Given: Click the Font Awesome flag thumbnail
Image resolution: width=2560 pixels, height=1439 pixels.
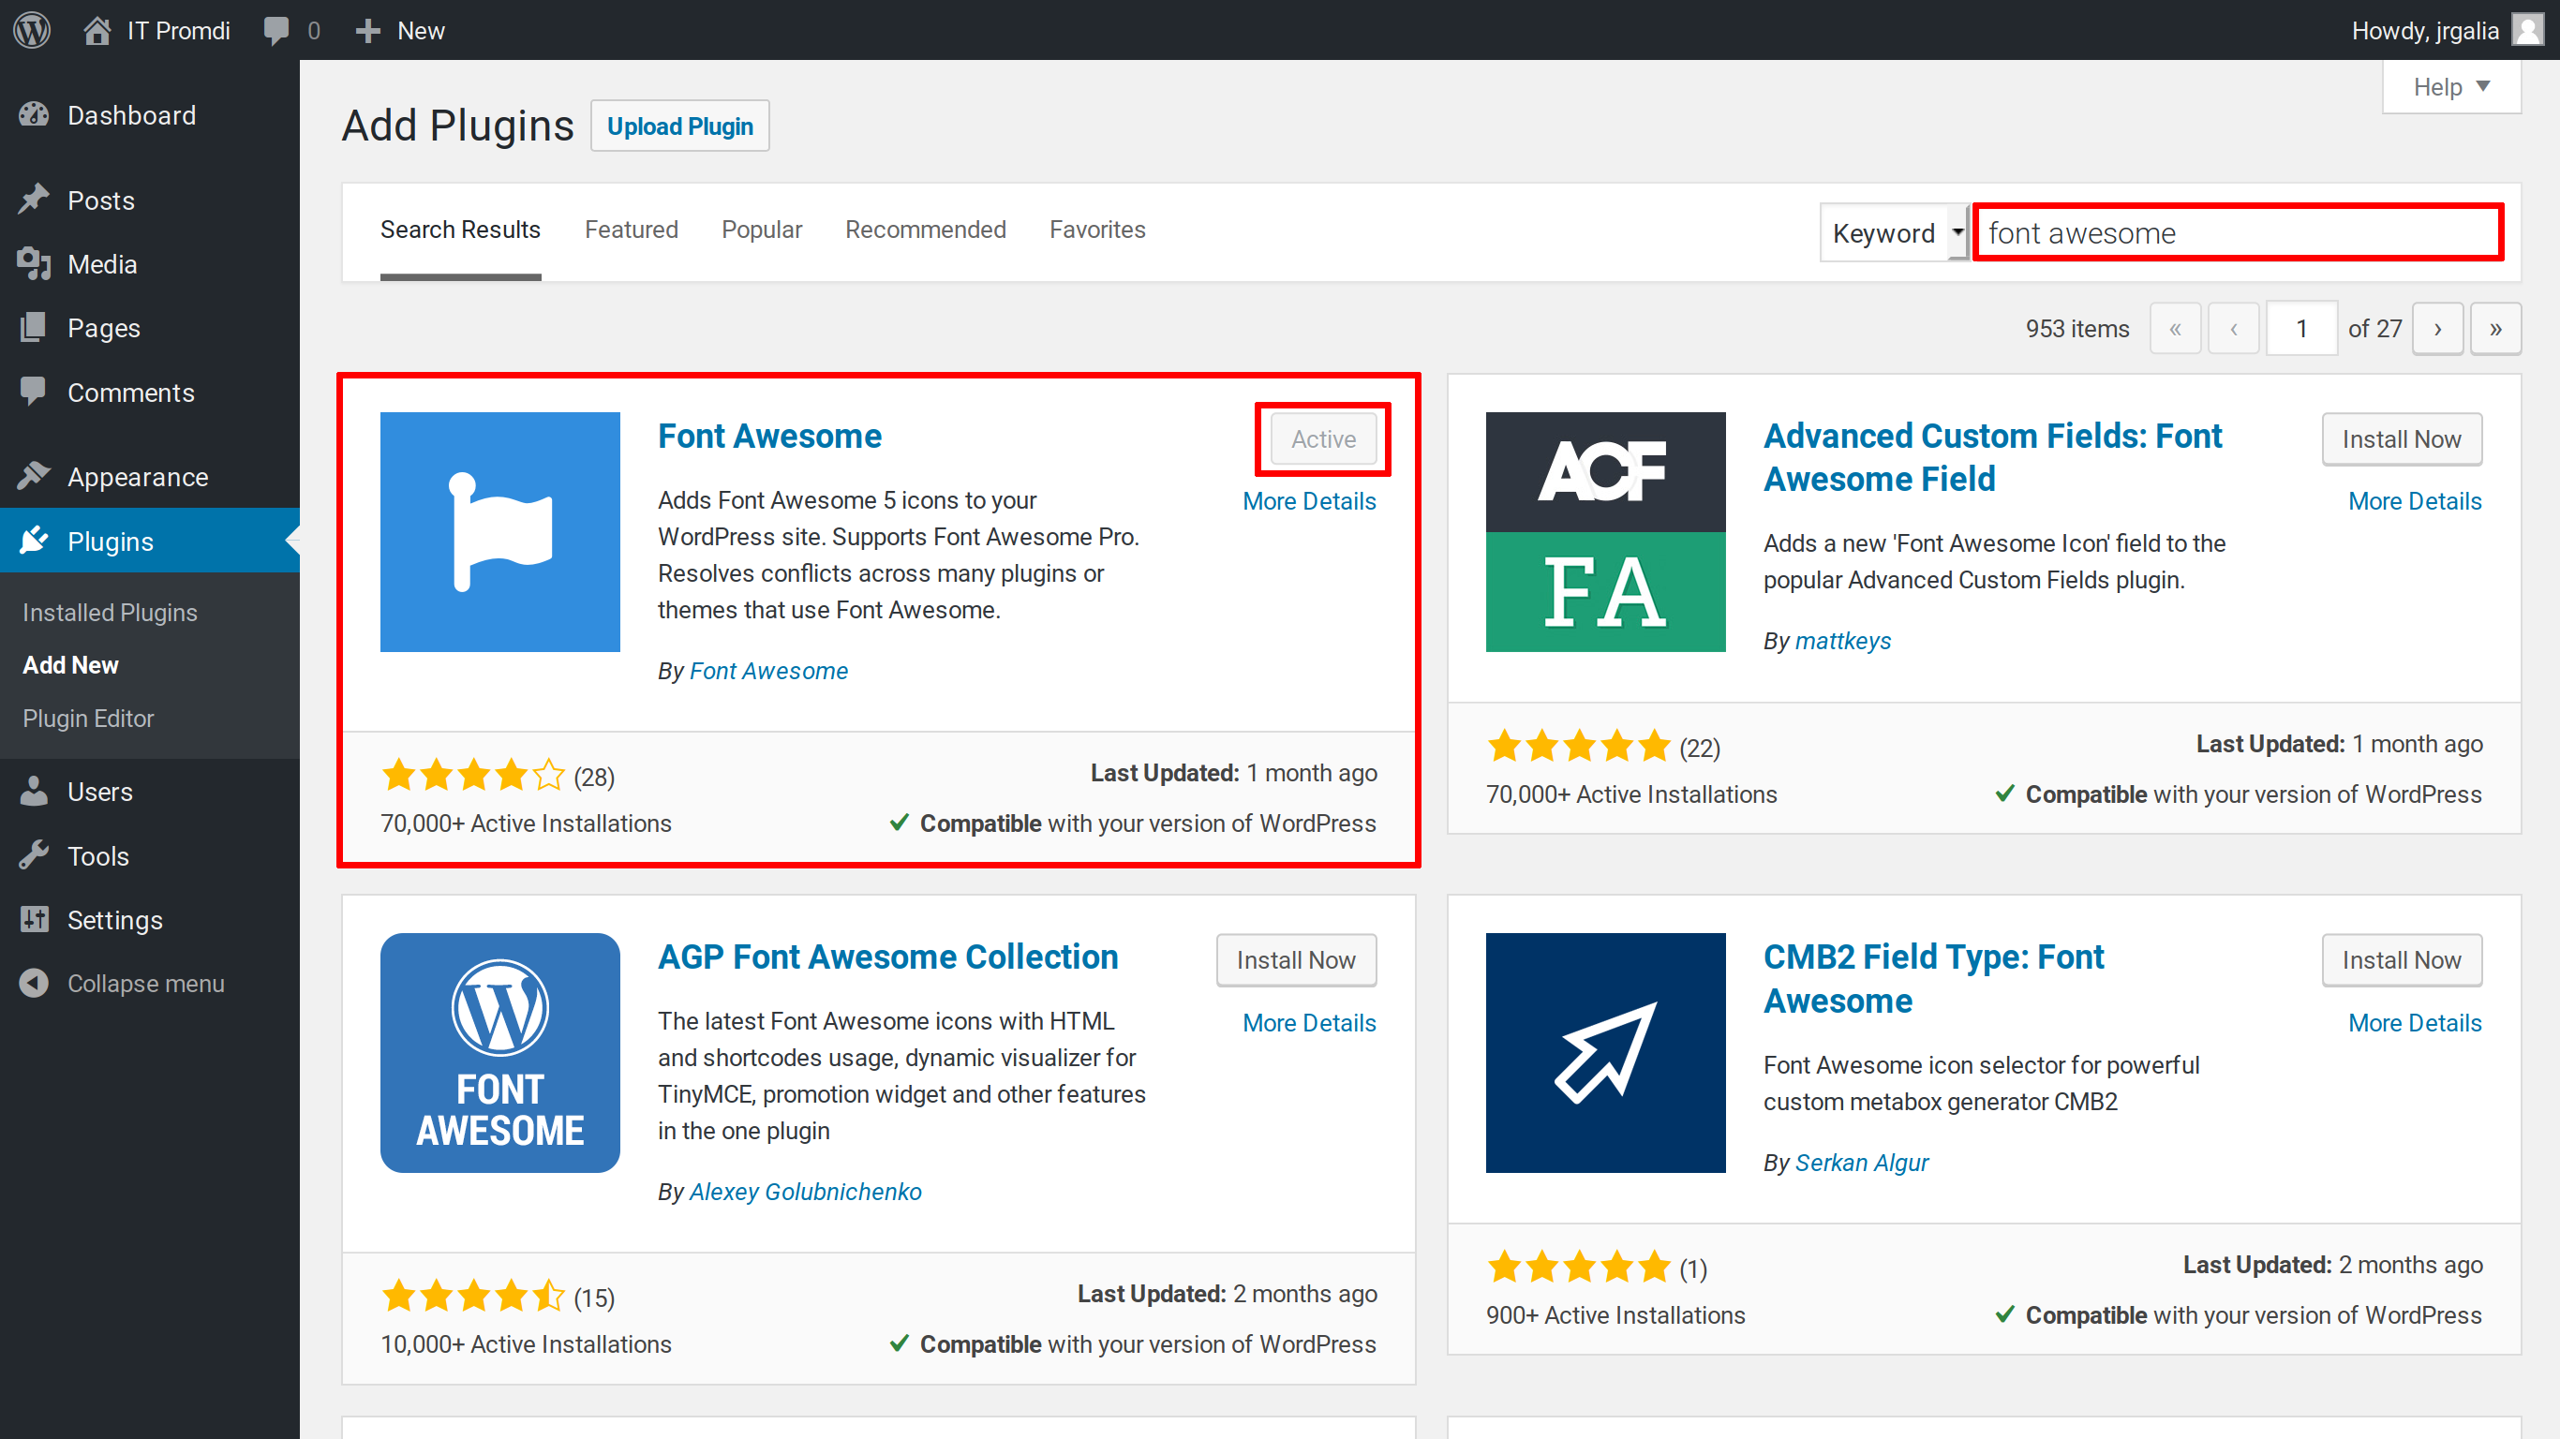Looking at the screenshot, I should pos(499,532).
